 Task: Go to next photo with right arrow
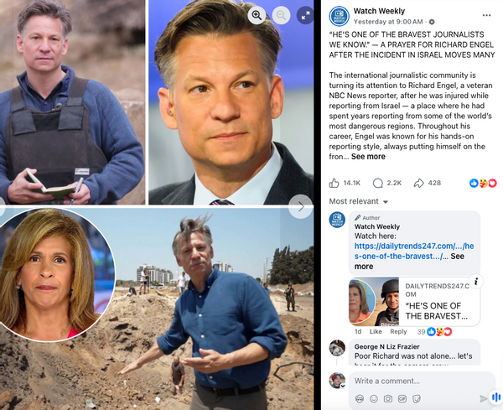click(x=301, y=207)
